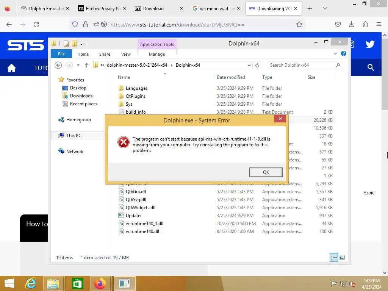
Task: Click the Properties quick access icon
Action: coord(66,44)
